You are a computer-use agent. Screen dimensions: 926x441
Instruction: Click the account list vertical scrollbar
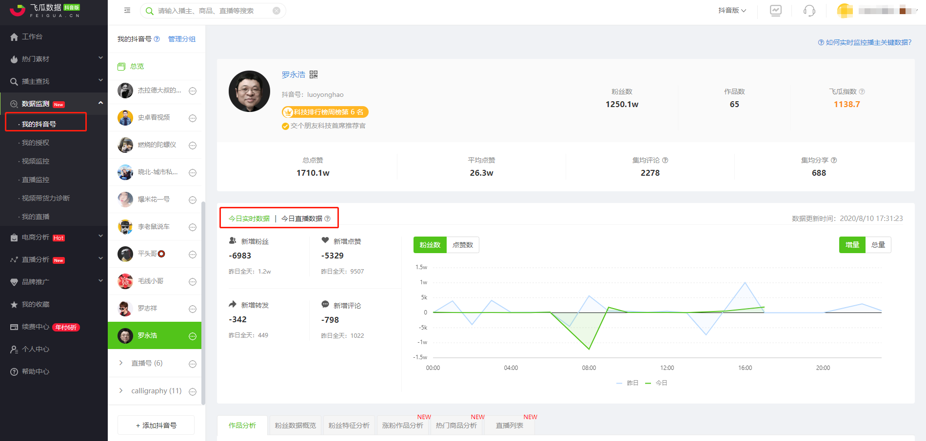pos(203,302)
